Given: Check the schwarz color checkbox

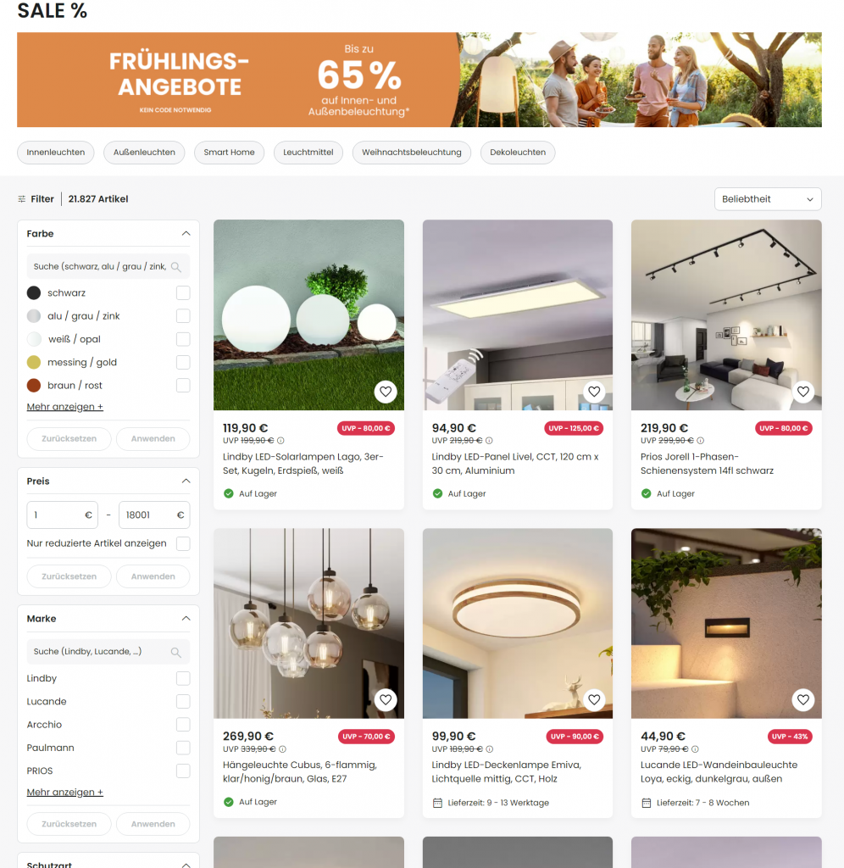Looking at the screenshot, I should point(183,292).
